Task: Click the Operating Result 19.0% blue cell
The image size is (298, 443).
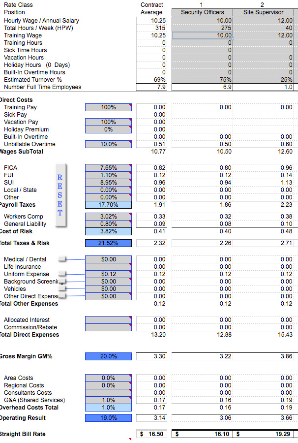Action: click(x=108, y=418)
